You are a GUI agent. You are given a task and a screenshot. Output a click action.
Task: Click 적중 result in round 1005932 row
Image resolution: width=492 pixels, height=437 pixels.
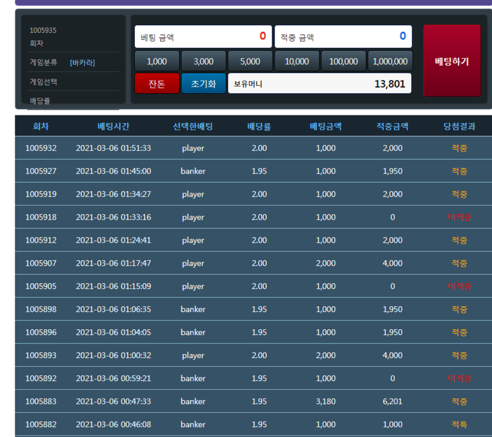coord(460,148)
